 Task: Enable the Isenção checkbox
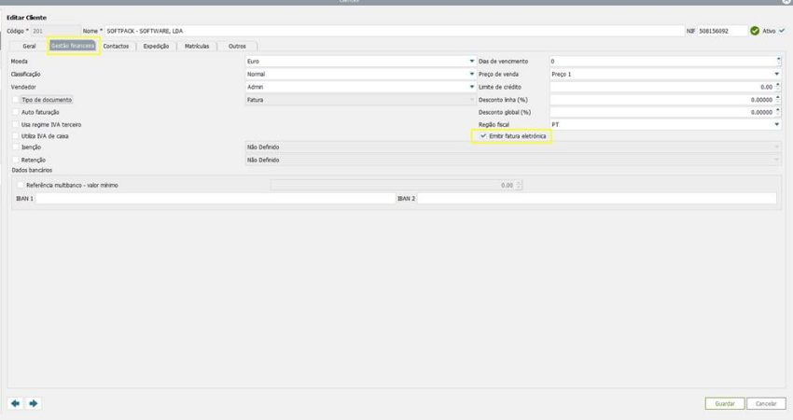16,147
